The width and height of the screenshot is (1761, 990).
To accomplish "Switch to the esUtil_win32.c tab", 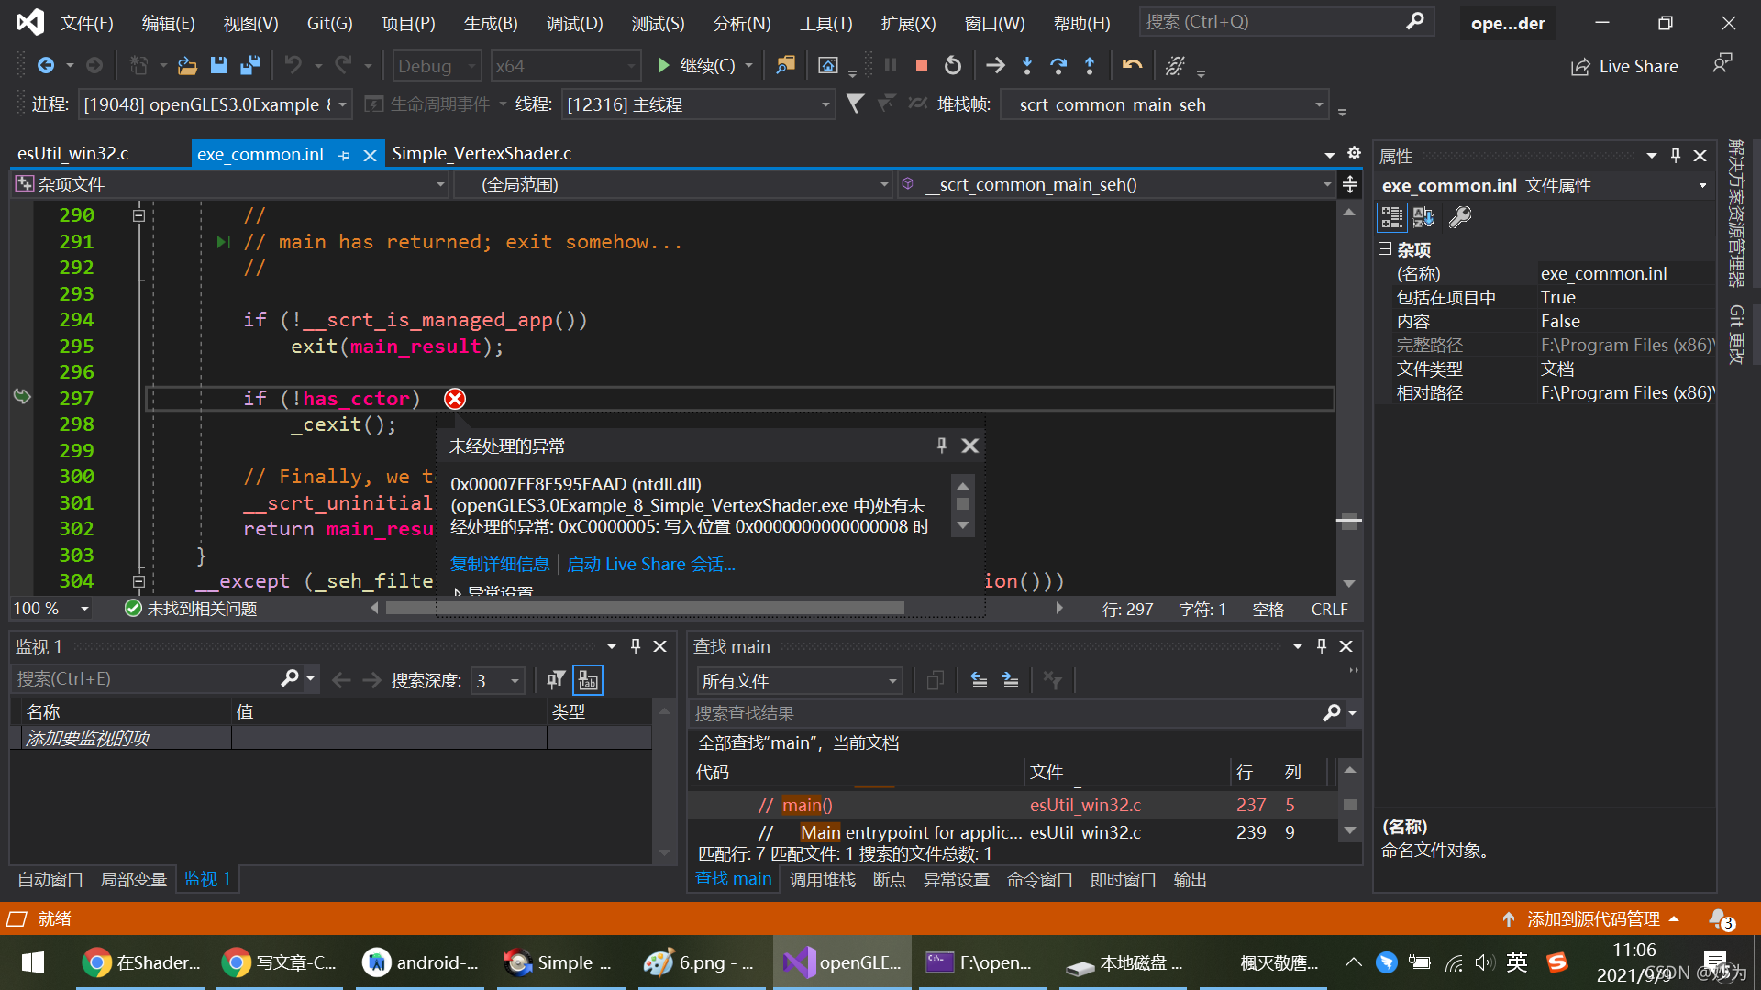I will coord(73,153).
